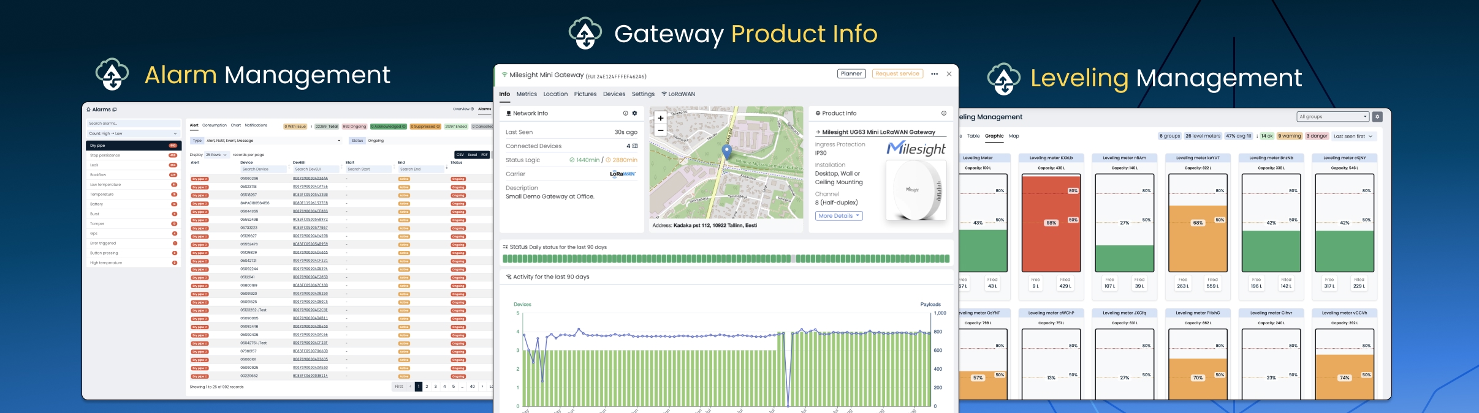The width and height of the screenshot is (1479, 413).
Task: Click the Planner button
Action: (851, 73)
